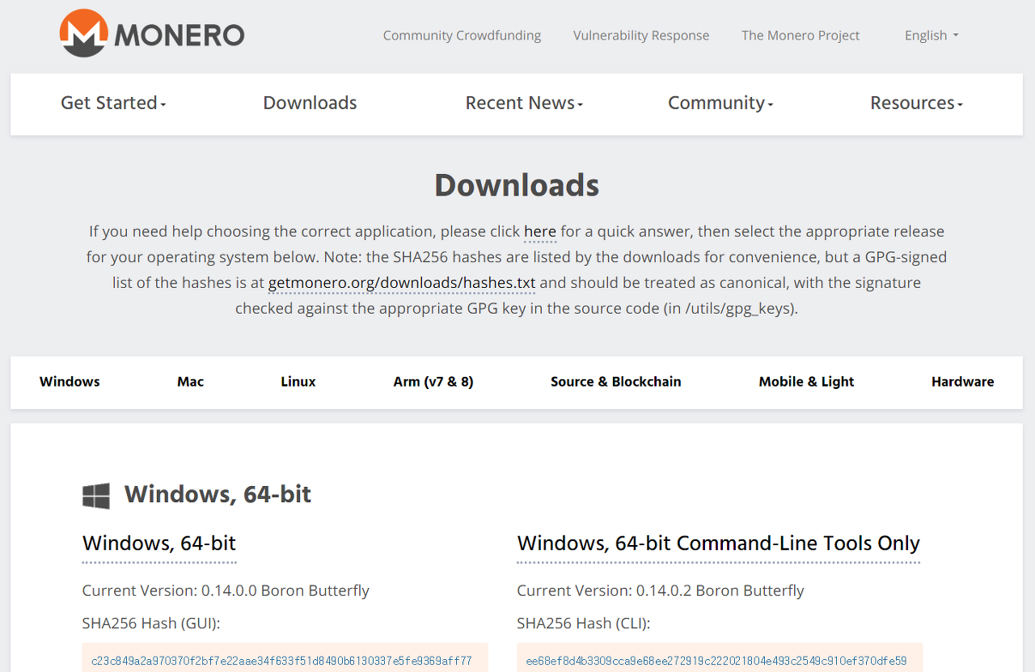1035x672 pixels.
Task: Select the Source & Blockchain tab
Action: (616, 382)
